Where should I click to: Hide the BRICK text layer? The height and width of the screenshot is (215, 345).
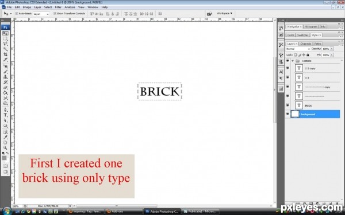pos(287,105)
